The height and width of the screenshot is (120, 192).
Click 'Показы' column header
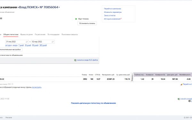coord(84,75)
